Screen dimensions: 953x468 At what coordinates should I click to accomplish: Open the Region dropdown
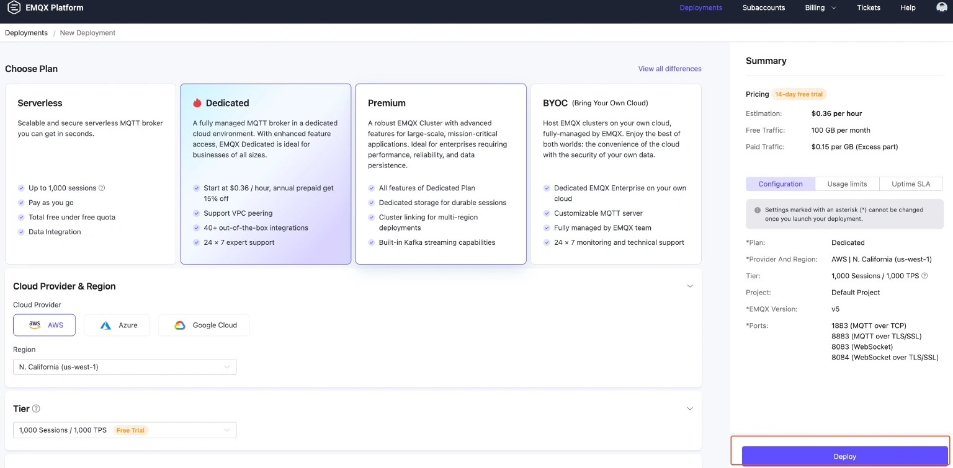[125, 367]
